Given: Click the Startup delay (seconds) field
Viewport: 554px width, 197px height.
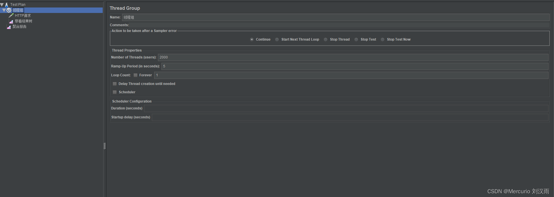Looking at the screenshot, I should point(350,117).
